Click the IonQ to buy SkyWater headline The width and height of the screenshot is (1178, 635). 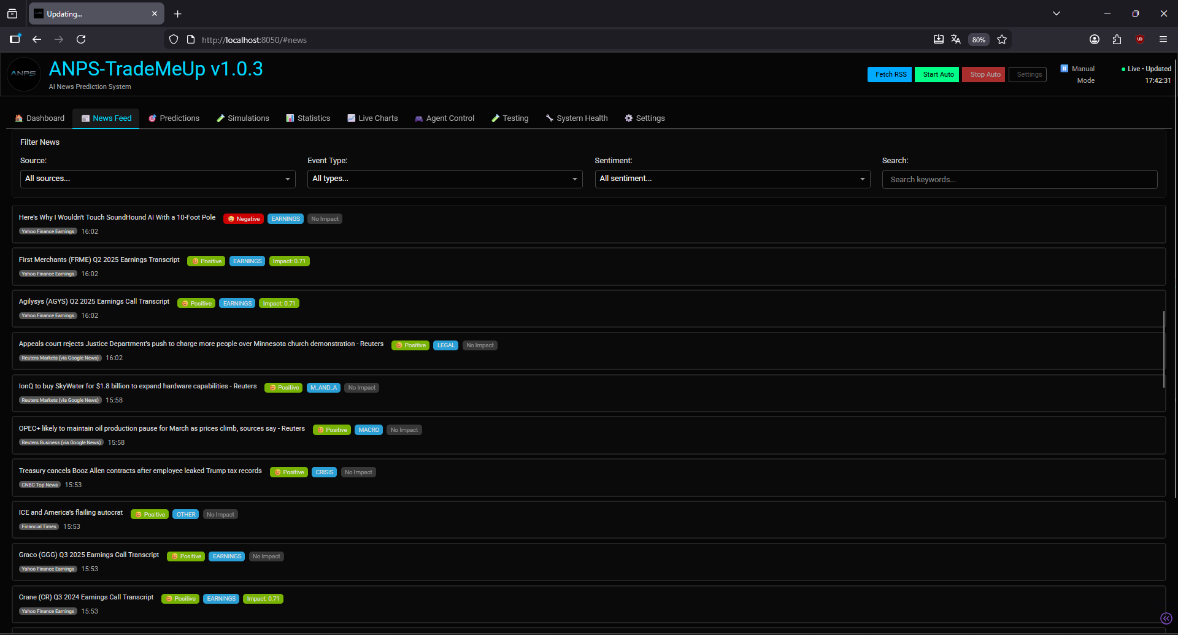tap(138, 386)
